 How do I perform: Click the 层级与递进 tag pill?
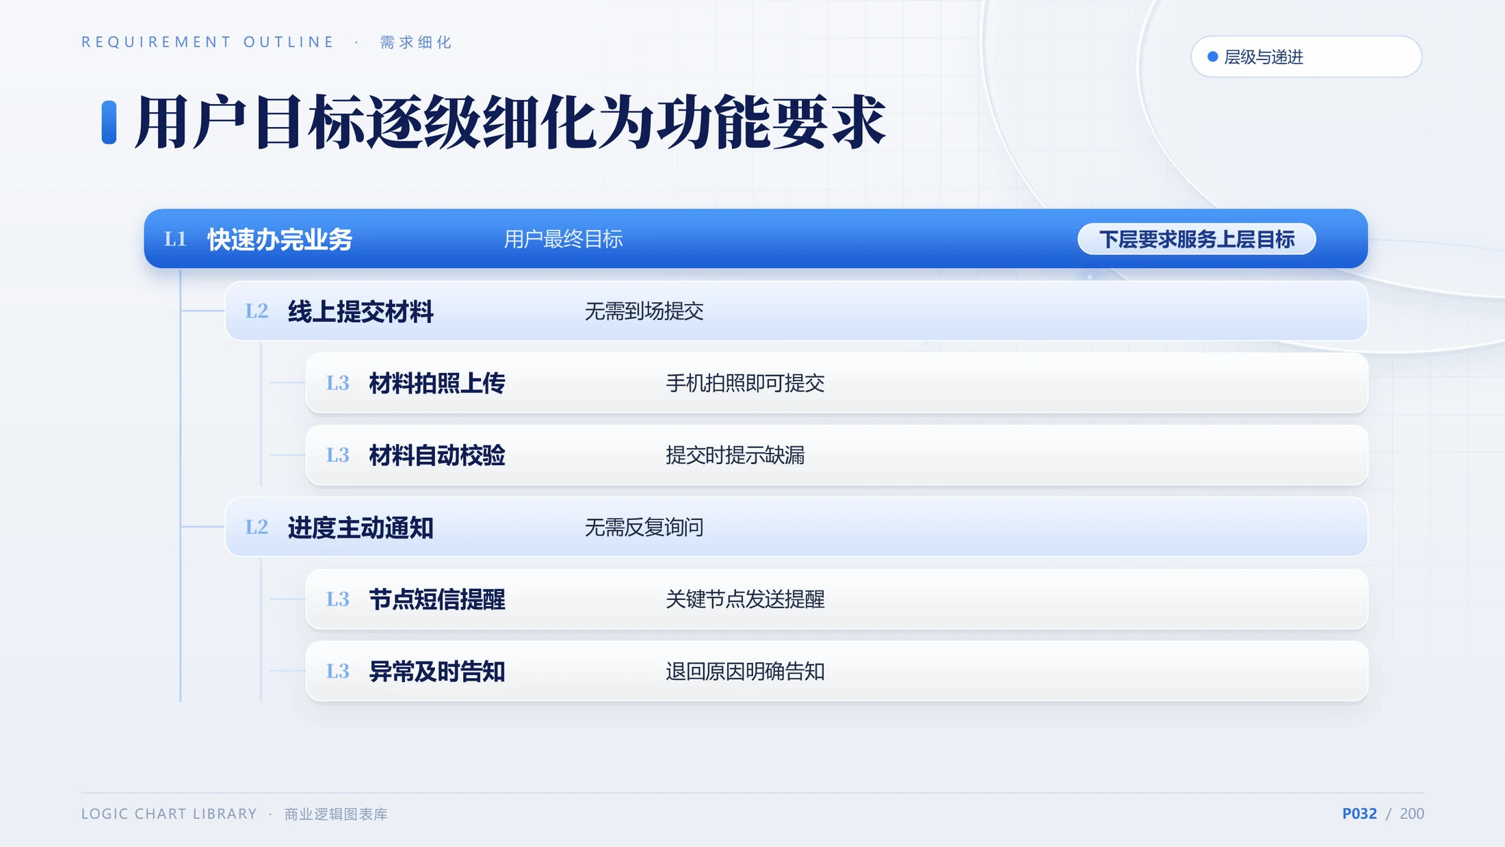(x=1306, y=57)
